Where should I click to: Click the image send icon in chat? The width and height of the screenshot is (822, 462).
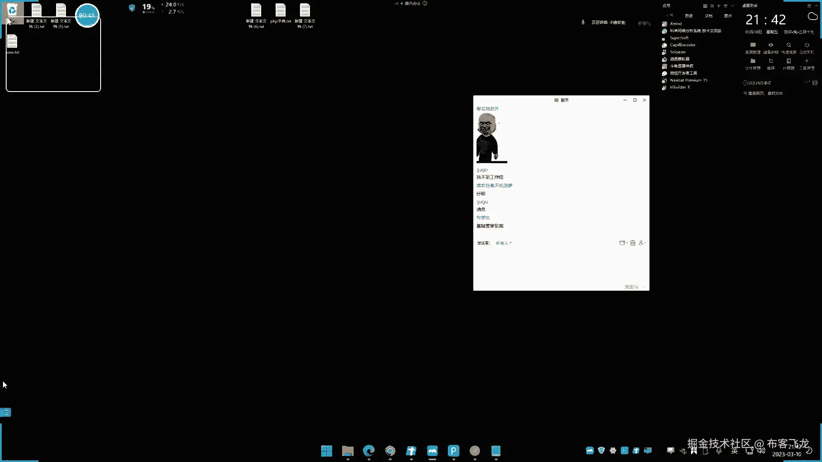click(x=633, y=243)
